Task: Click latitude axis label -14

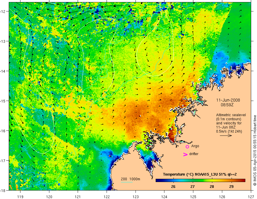Action: pyautogui.click(x=3, y=71)
